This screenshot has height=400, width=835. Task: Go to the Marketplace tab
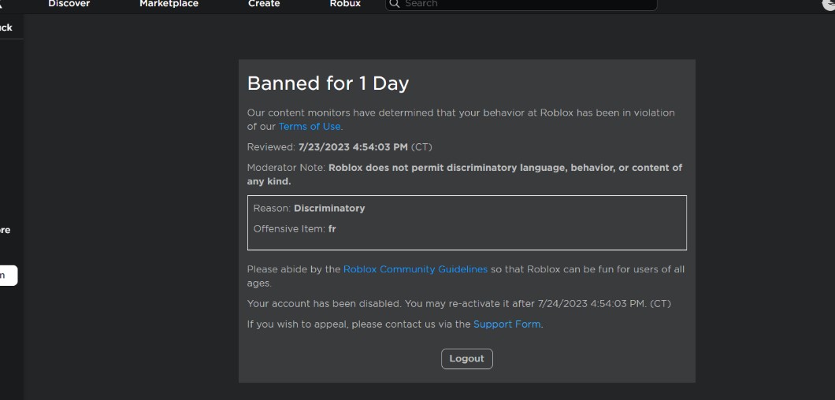tap(169, 4)
